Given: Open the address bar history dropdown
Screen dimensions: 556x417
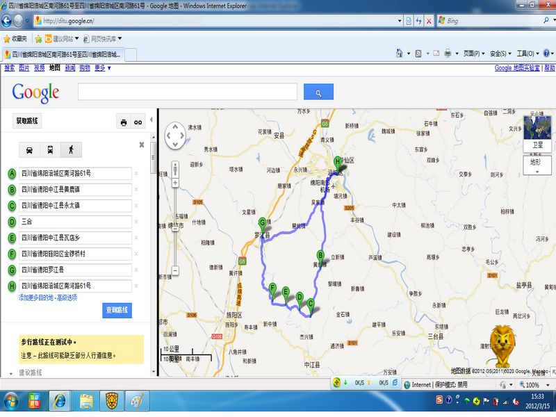Looking at the screenshot, I should click(x=400, y=21).
